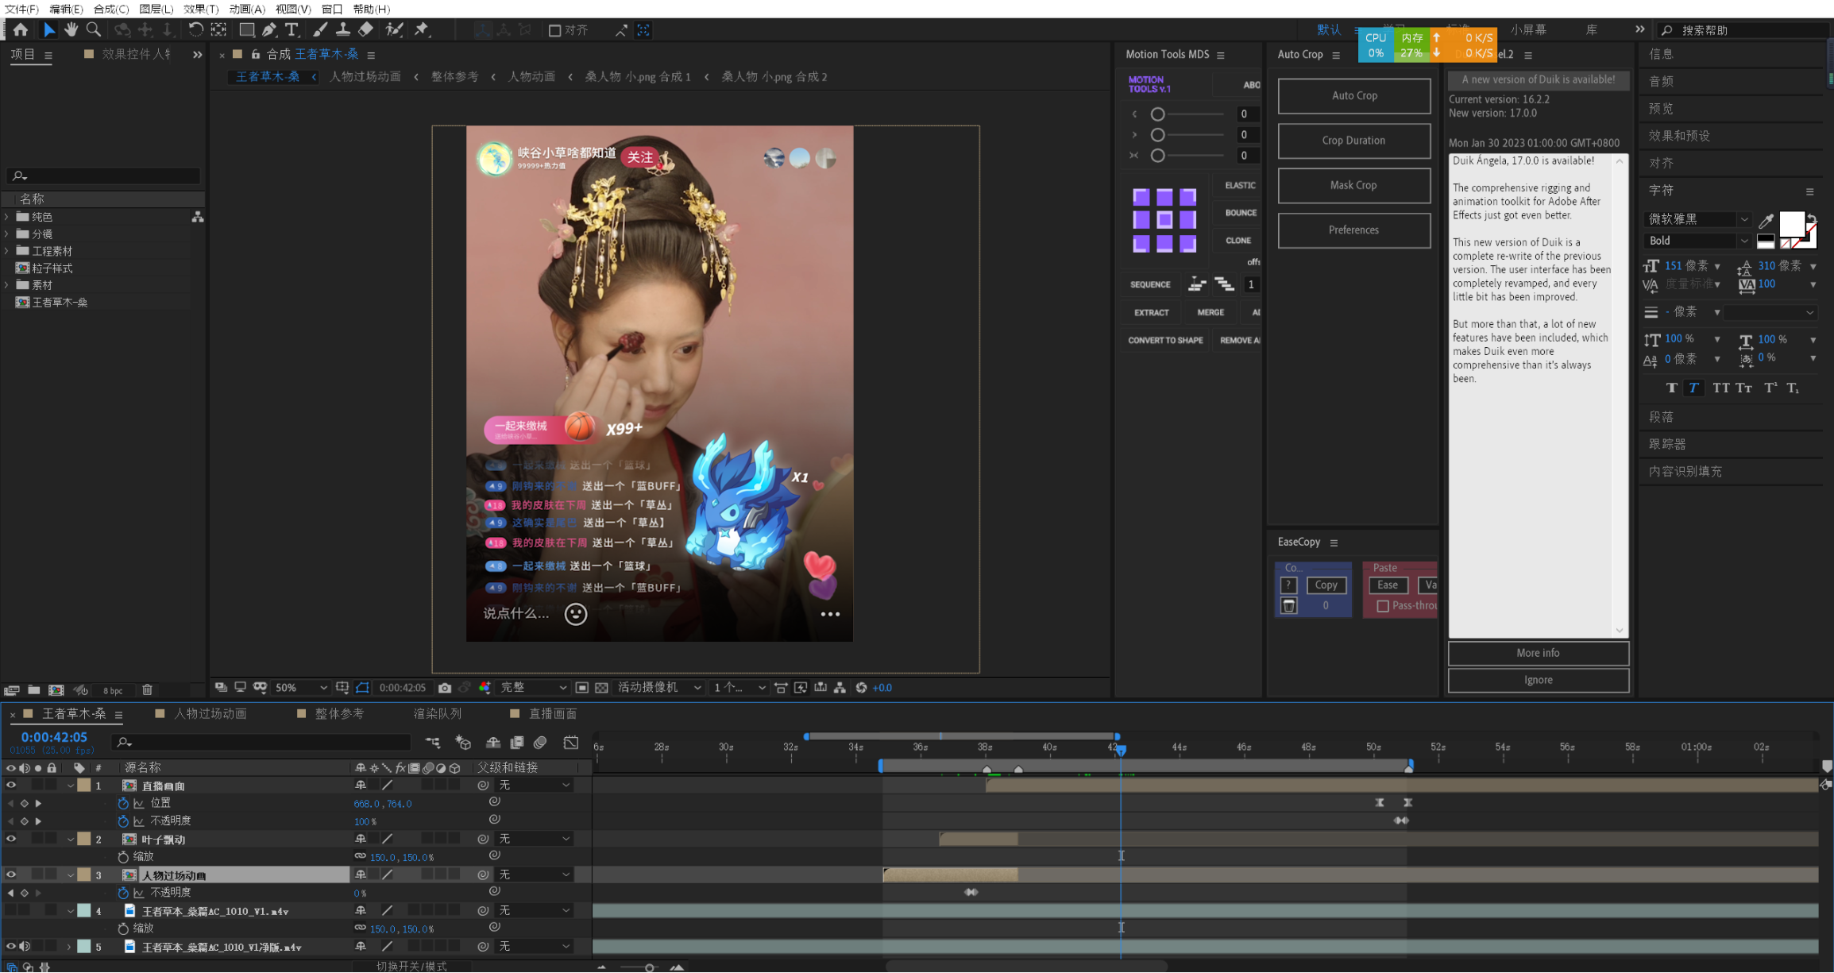1834x973 pixels.
Task: Click the Auto Crop button
Action: click(x=1354, y=95)
